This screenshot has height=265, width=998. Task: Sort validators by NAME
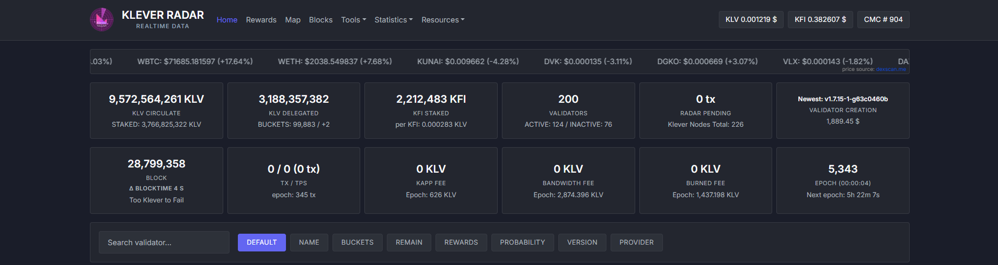pos(309,243)
